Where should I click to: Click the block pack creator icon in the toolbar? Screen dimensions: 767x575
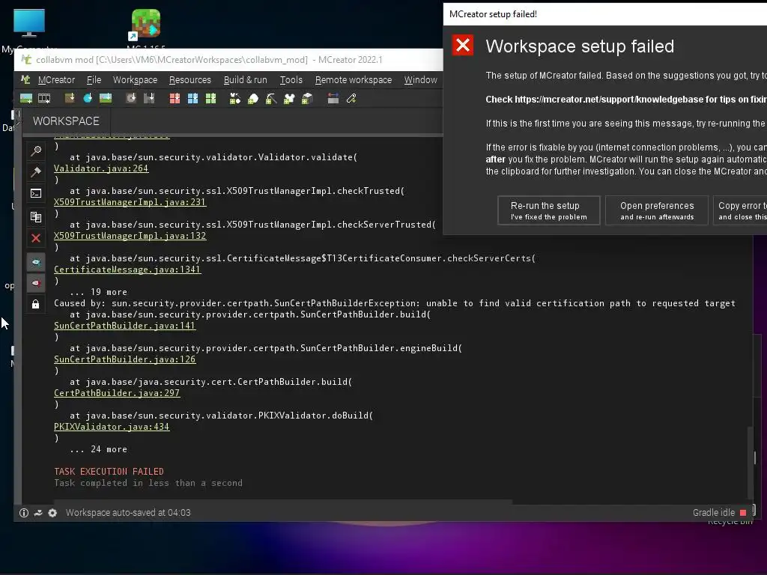307,99
